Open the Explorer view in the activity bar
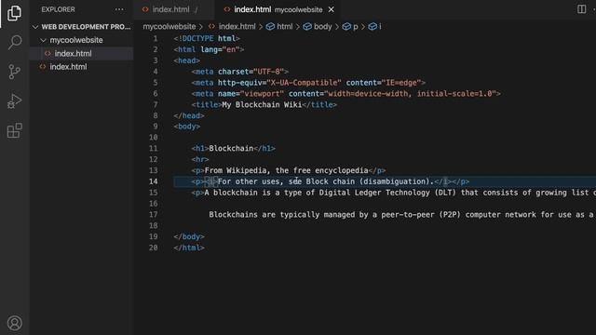 click(15, 13)
